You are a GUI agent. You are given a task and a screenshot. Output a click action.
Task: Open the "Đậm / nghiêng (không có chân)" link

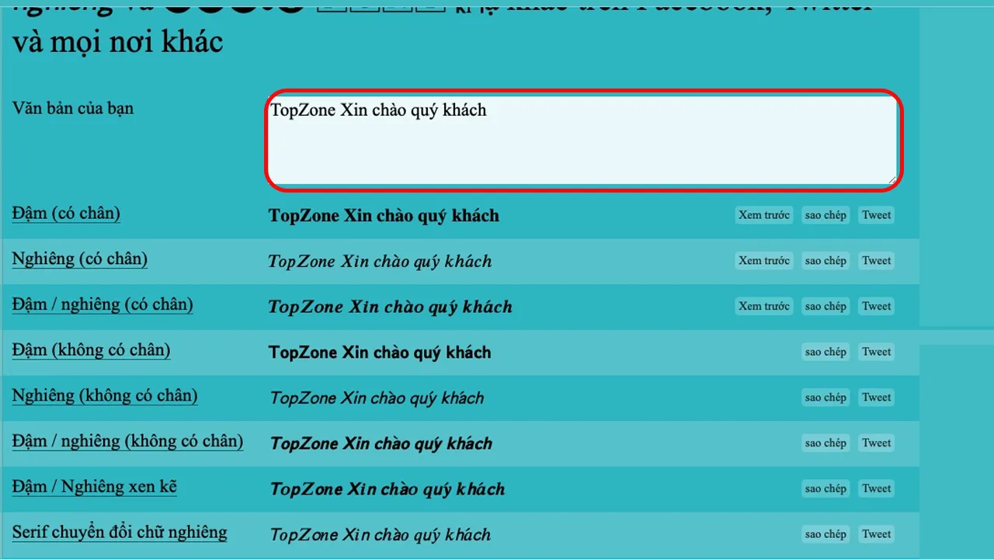[127, 441]
